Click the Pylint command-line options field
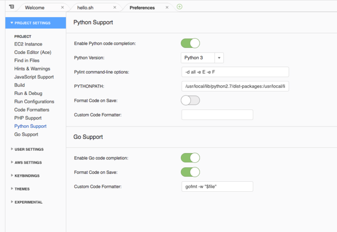 point(235,72)
